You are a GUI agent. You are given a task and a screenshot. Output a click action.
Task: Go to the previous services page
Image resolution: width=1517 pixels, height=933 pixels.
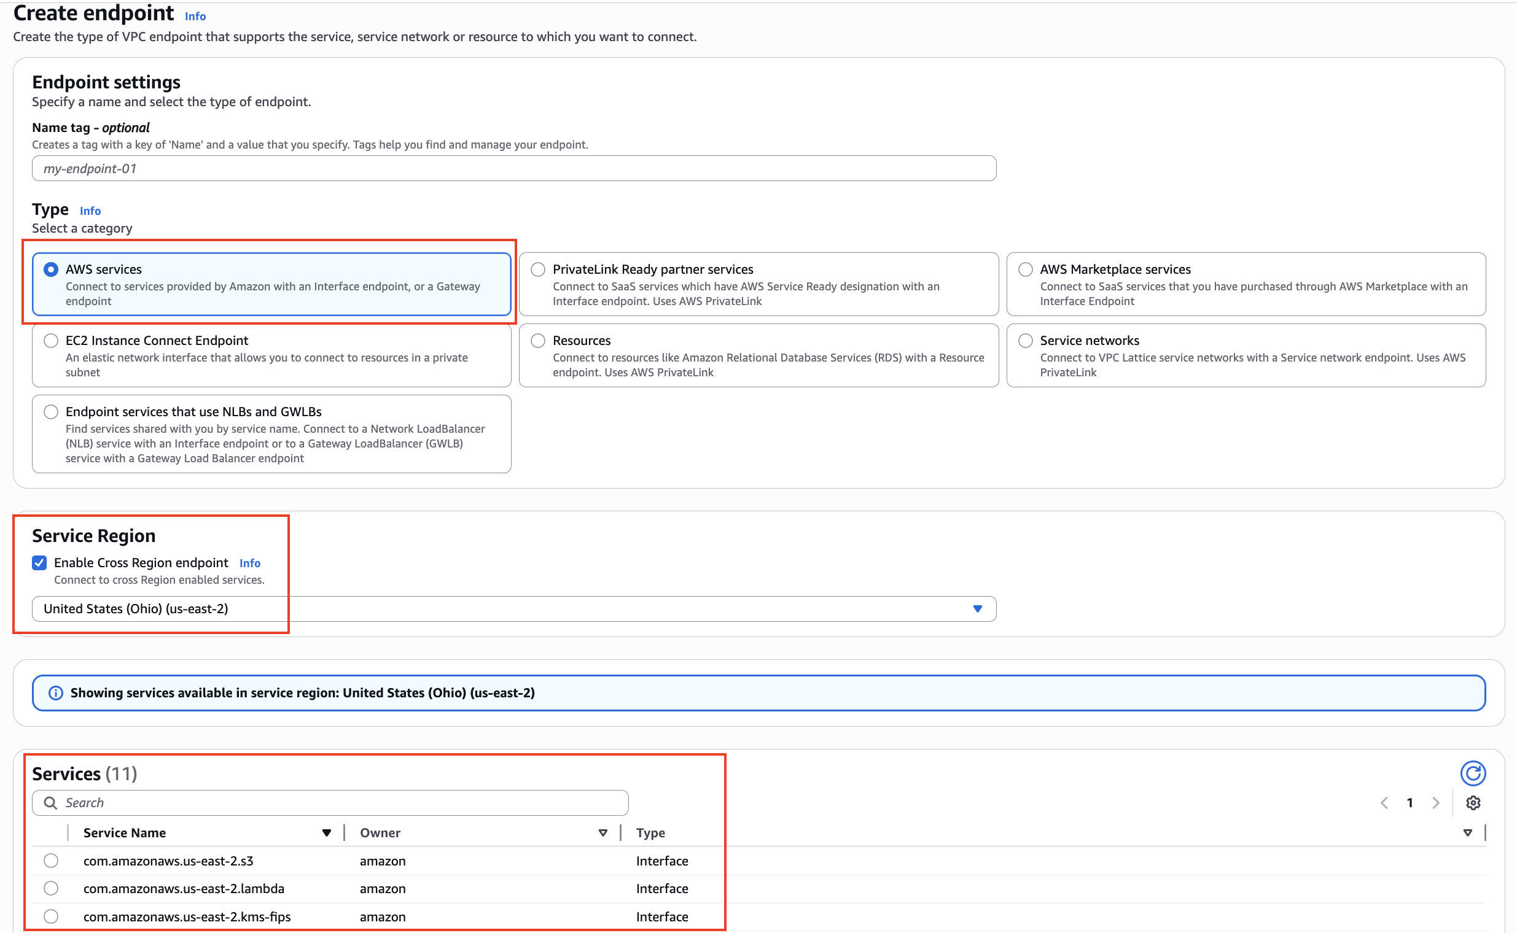coord(1384,802)
